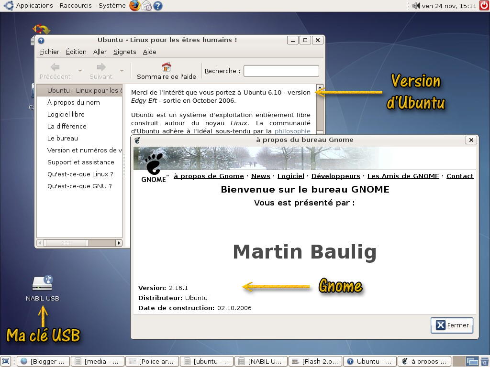The width and height of the screenshot is (490, 367).
Task: Open the Système menu
Action: tap(112, 6)
